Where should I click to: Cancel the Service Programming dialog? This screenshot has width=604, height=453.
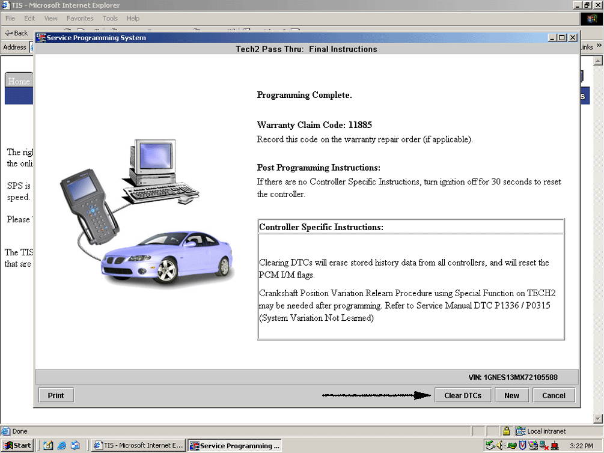pyautogui.click(x=553, y=395)
